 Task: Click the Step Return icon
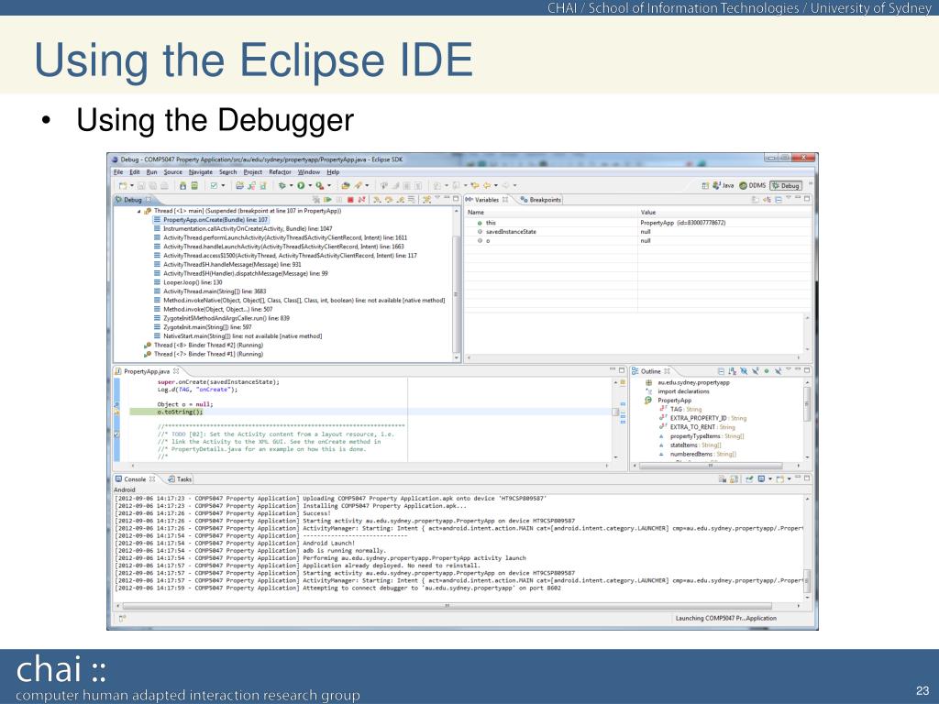coord(400,199)
